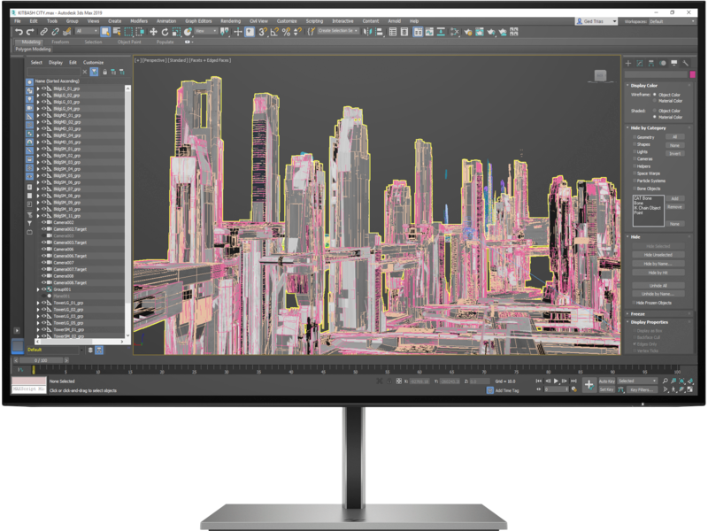The width and height of the screenshot is (708, 531).
Task: Enable the Auto Key toggle
Action: [607, 381]
